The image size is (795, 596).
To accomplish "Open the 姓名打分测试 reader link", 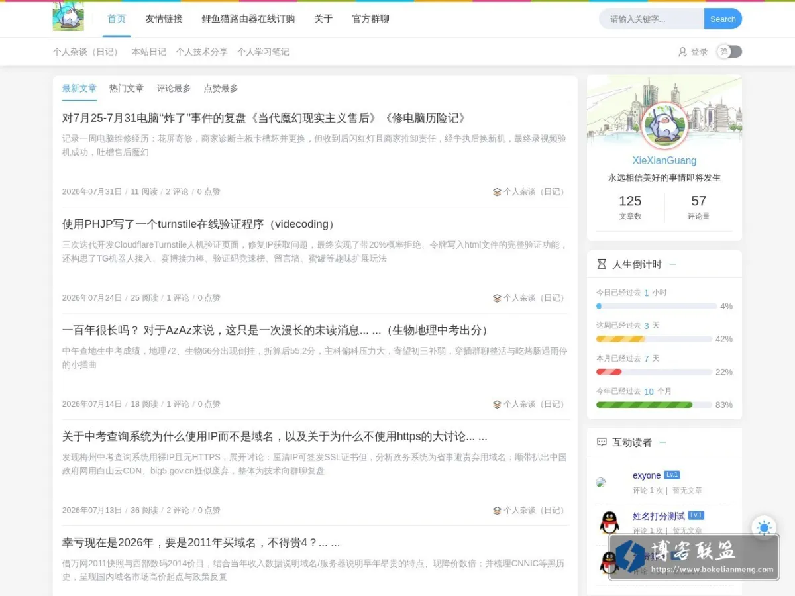I will 659,516.
